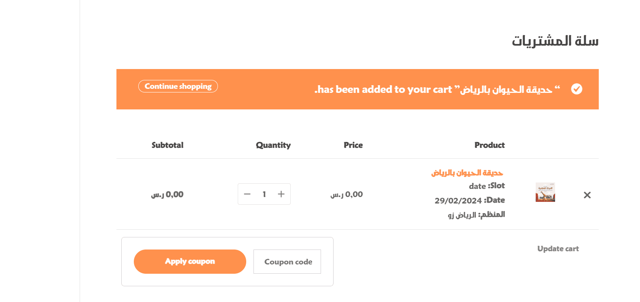The width and height of the screenshot is (640, 302).
Task: Click the date value 29/02/2024
Action: point(458,201)
